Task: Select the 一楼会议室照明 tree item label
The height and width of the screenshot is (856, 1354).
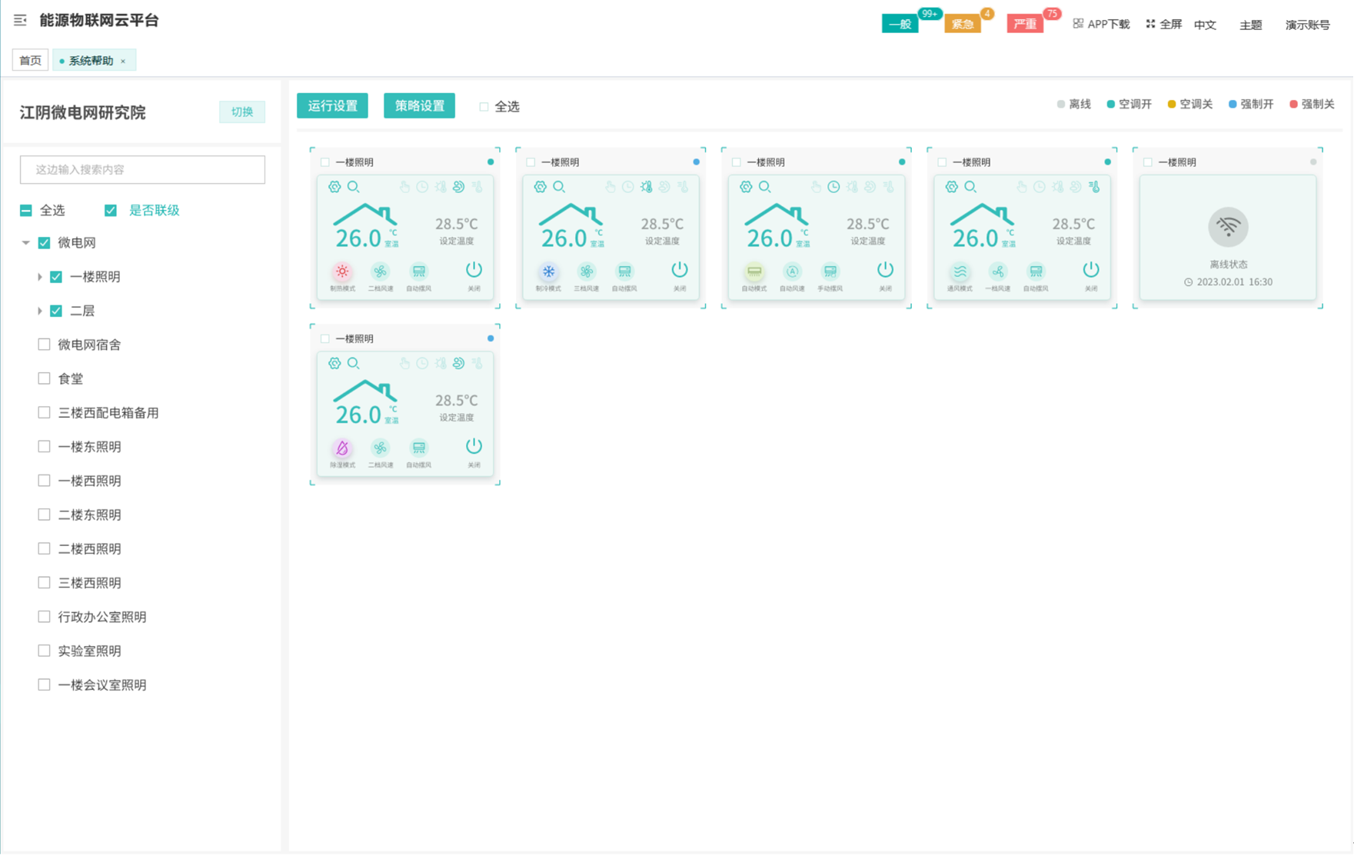Action: (x=102, y=685)
